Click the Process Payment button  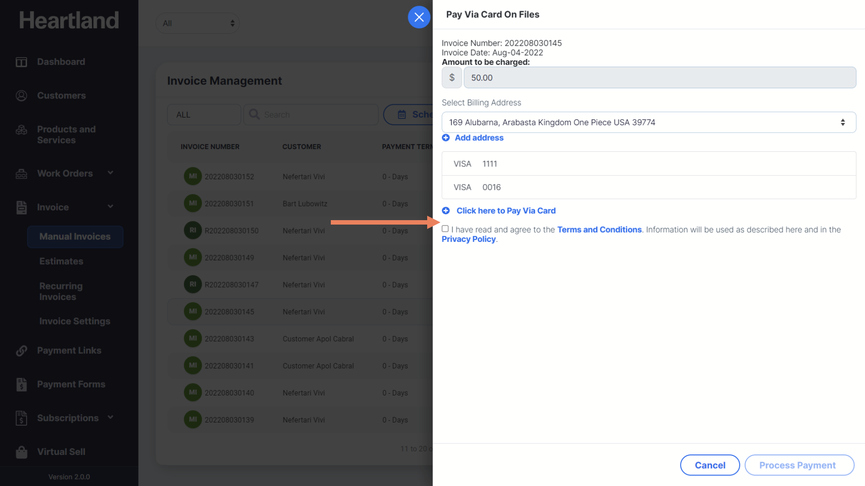click(x=799, y=465)
